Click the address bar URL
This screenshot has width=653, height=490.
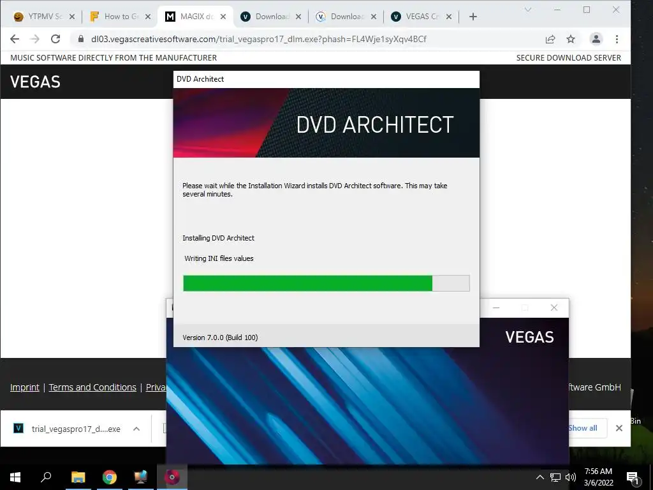coord(259,39)
